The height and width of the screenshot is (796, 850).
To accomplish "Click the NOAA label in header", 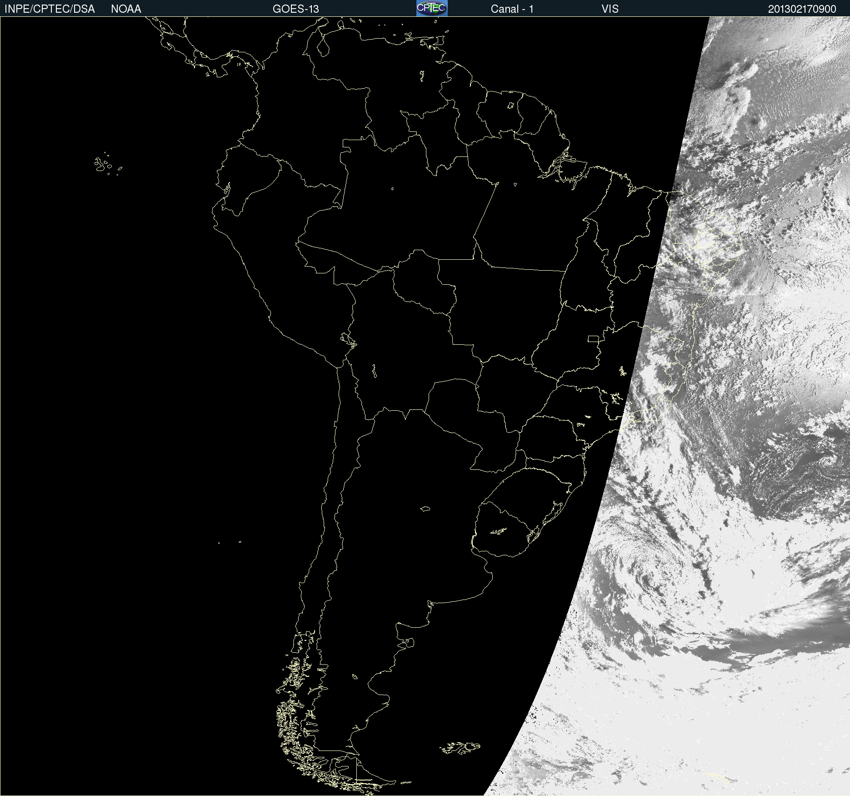I will coord(126,9).
